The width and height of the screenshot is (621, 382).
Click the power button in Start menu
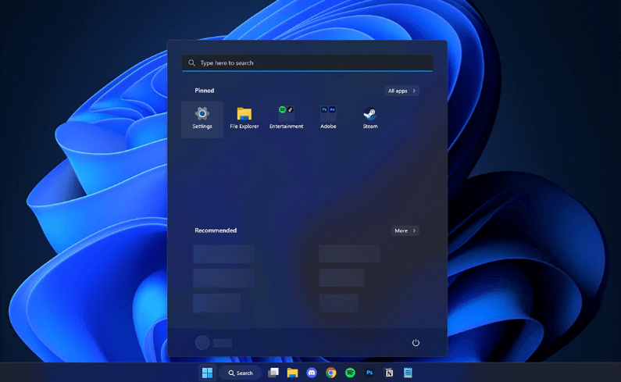(416, 342)
